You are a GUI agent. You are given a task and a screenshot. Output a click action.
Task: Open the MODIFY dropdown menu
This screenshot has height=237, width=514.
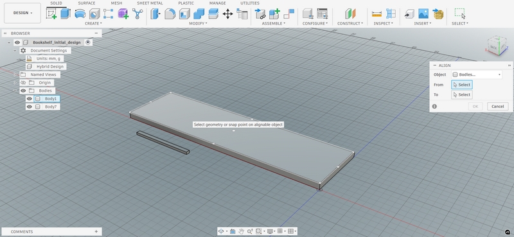pyautogui.click(x=198, y=23)
